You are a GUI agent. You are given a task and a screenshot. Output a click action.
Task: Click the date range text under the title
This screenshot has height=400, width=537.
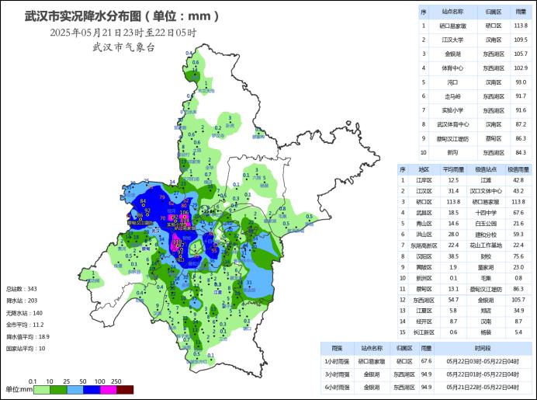coord(123,33)
